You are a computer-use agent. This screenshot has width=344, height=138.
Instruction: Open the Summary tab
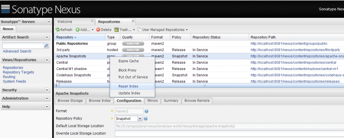click(171, 100)
